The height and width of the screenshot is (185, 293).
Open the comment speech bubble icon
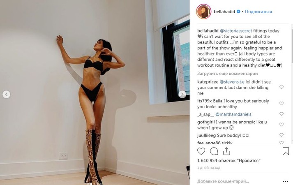point(214,151)
